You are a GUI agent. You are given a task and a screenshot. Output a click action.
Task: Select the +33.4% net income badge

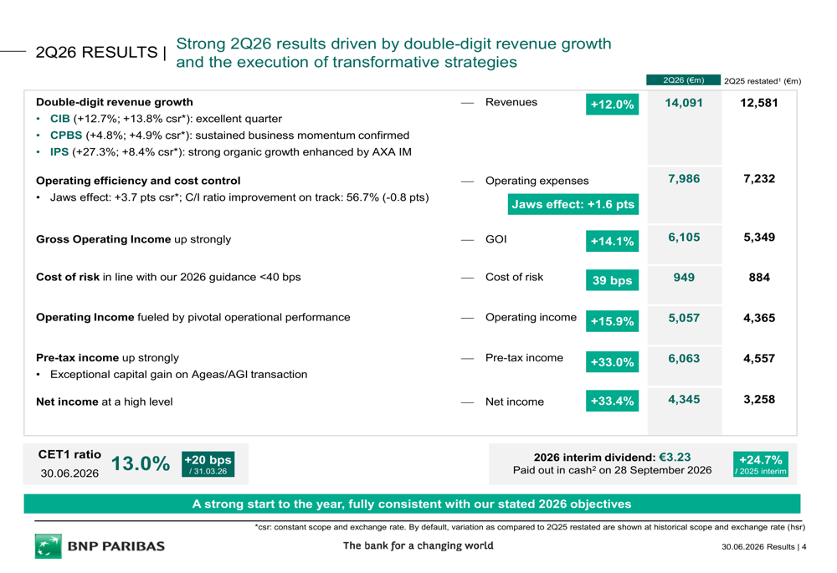click(x=612, y=401)
